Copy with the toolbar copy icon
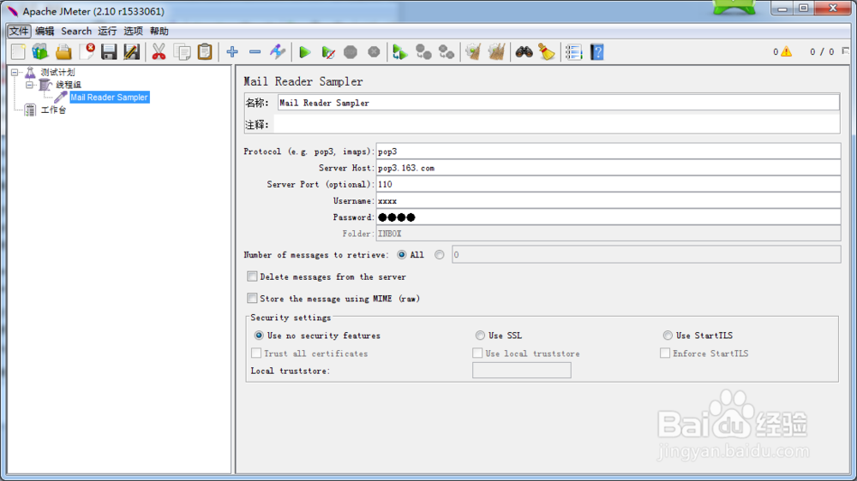This screenshot has height=481, width=857. pyautogui.click(x=182, y=52)
